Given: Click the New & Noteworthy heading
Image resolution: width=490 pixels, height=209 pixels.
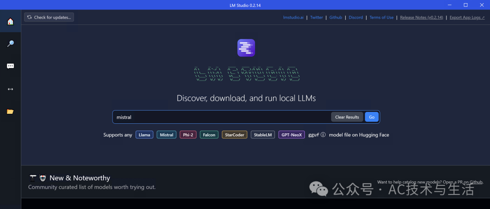Looking at the screenshot, I should (x=80, y=178).
